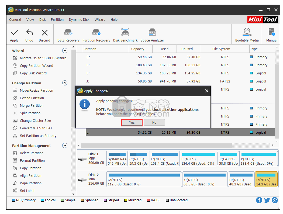
Task: Choose Merge Partition
Action: (x=28, y=106)
